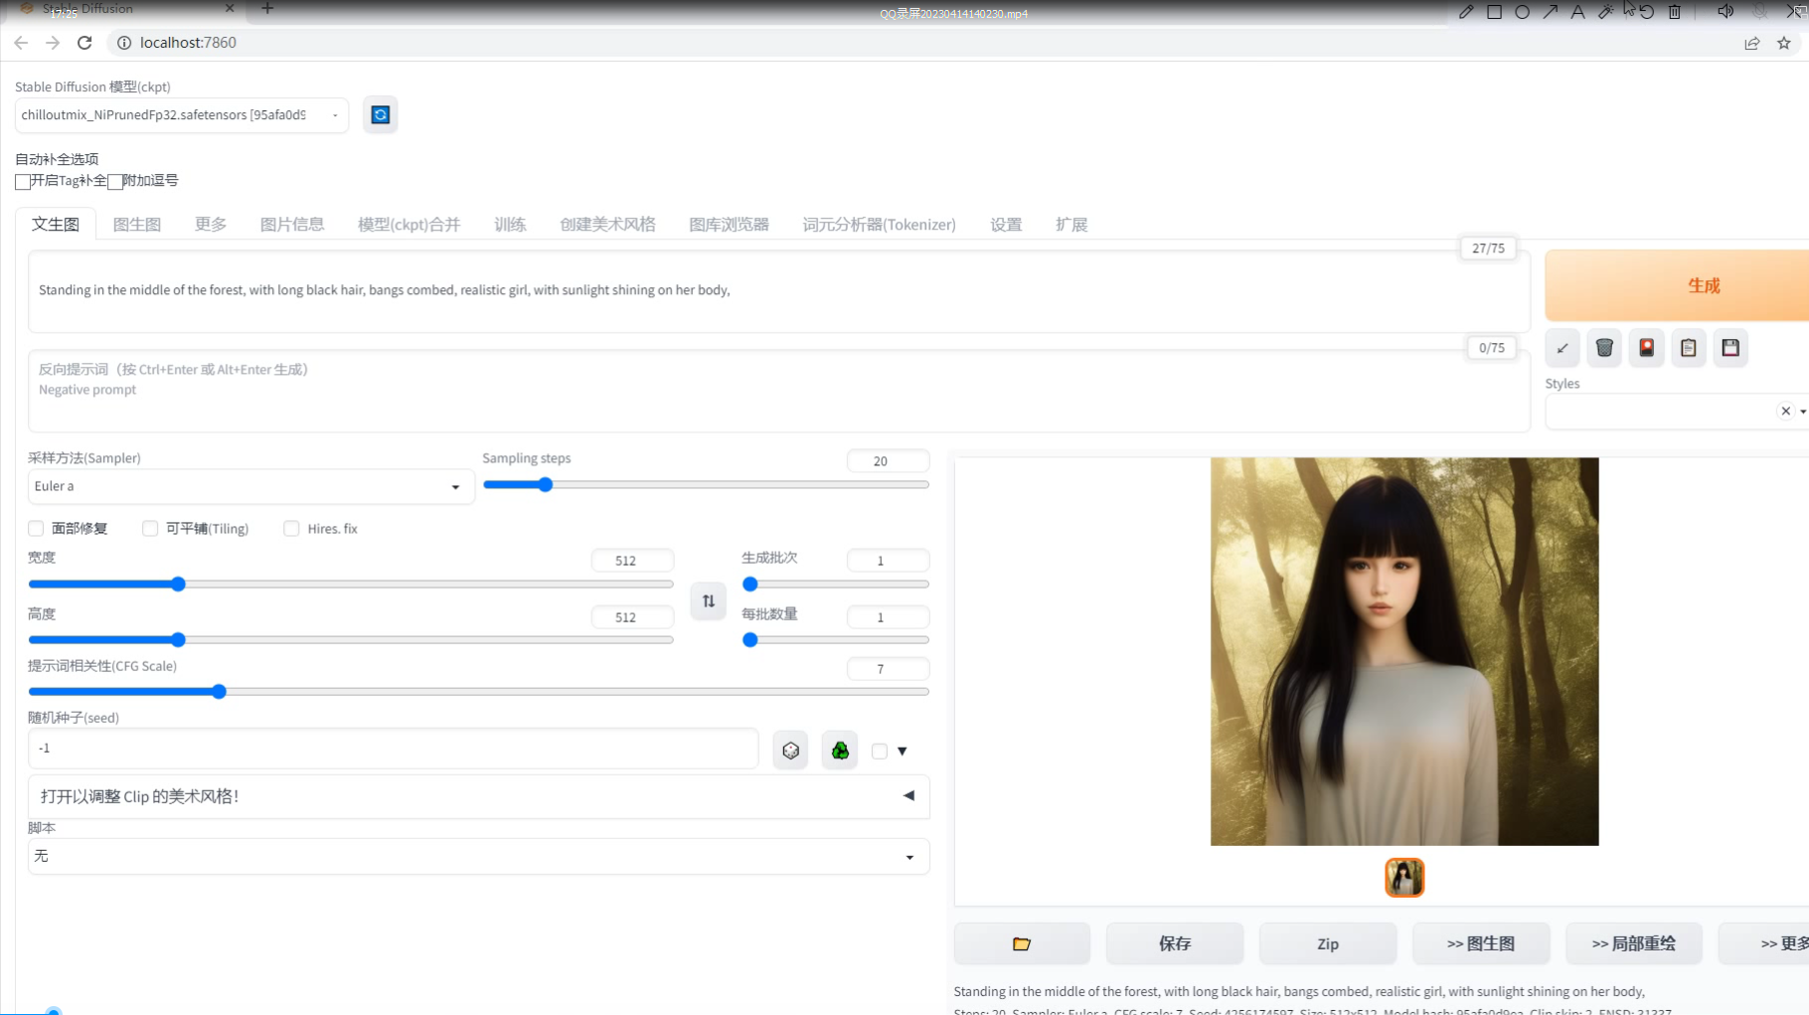1809x1015 pixels.
Task: Open the output folder via the folder icon
Action: click(x=1021, y=942)
